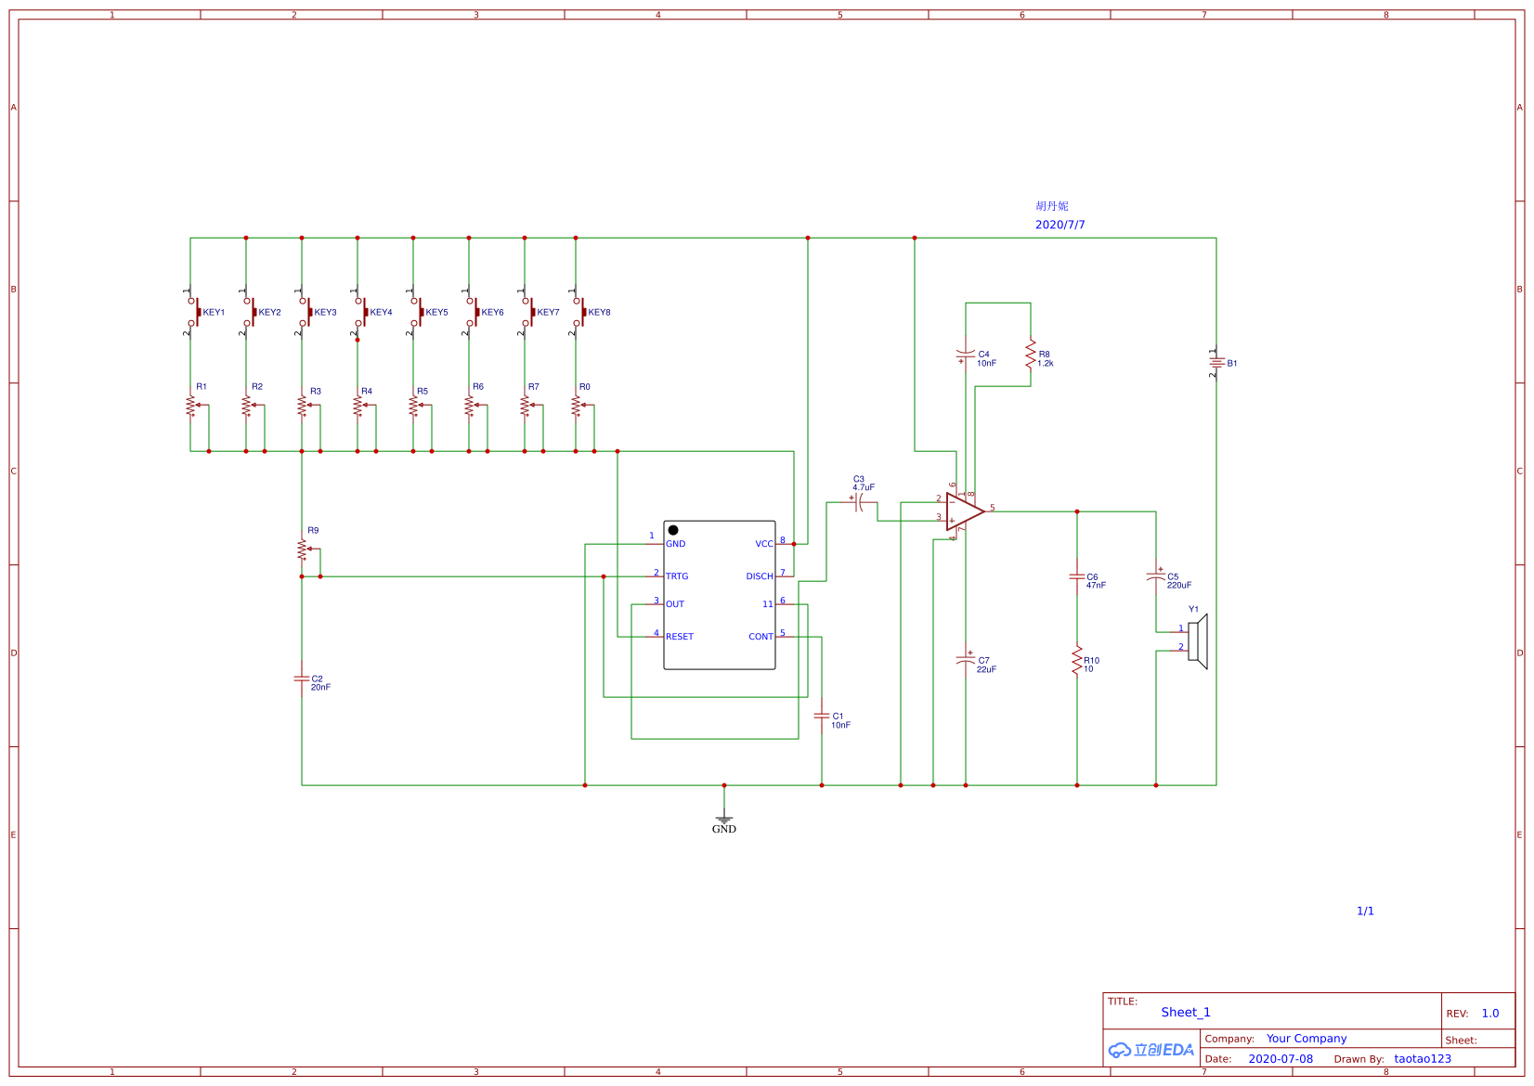Image resolution: width=1534 pixels, height=1086 pixels.
Task: Select the KEY2 pushbutton switch symbol
Action: coord(249,312)
